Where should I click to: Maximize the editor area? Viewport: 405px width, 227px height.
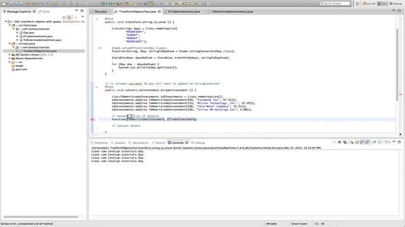(399, 11)
